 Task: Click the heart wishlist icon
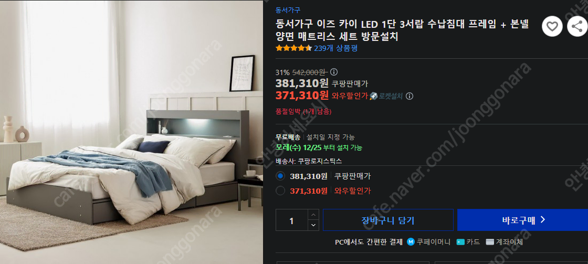pyautogui.click(x=552, y=26)
